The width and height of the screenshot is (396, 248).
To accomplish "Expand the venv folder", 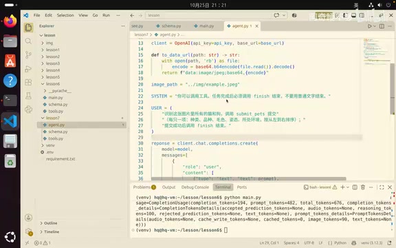I will (43, 145).
